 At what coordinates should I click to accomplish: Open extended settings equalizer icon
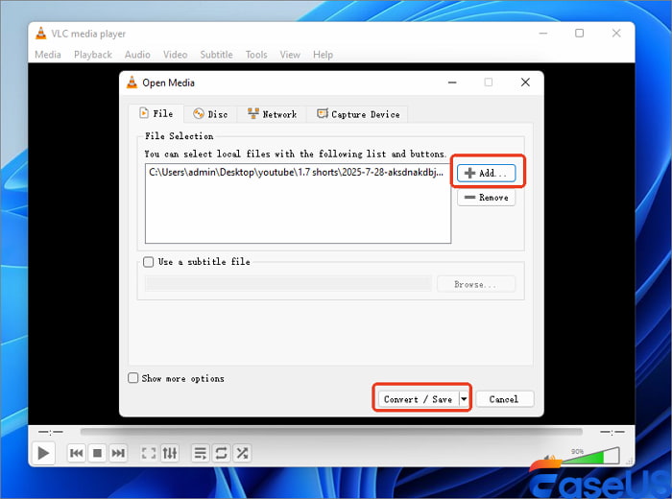tap(170, 453)
